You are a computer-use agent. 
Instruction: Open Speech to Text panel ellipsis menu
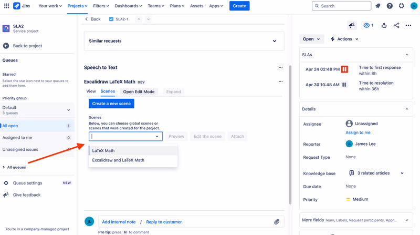click(x=280, y=67)
